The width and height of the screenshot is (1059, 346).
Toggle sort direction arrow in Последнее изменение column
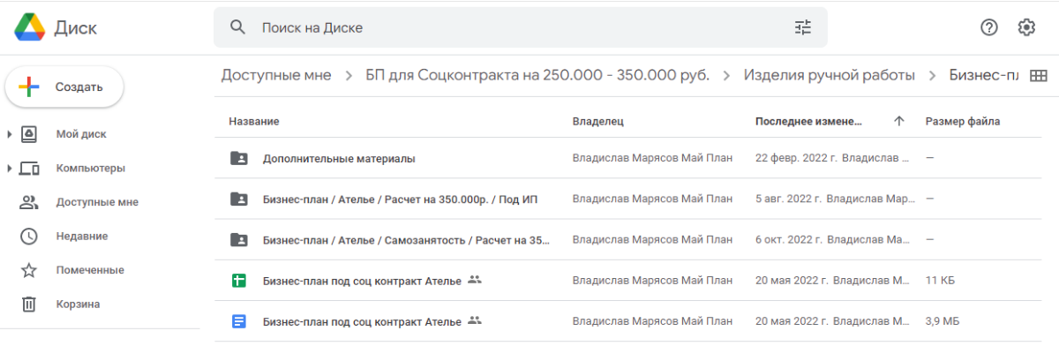point(899,121)
